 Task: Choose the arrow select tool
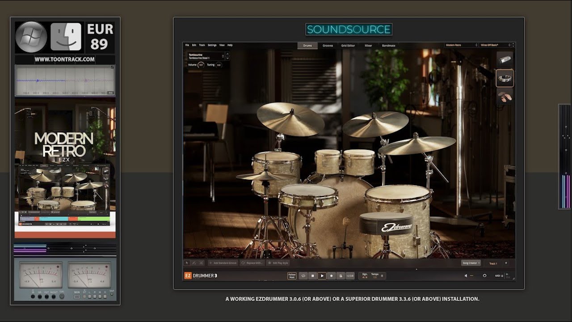point(187,263)
